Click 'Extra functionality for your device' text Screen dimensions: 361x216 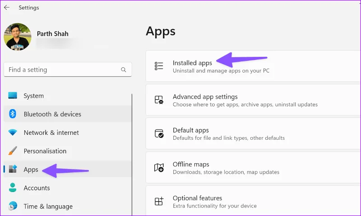click(x=215, y=206)
